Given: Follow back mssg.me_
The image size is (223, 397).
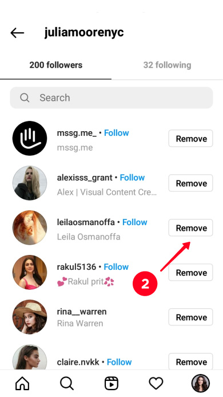Looking at the screenshot, I should (x=117, y=133).
